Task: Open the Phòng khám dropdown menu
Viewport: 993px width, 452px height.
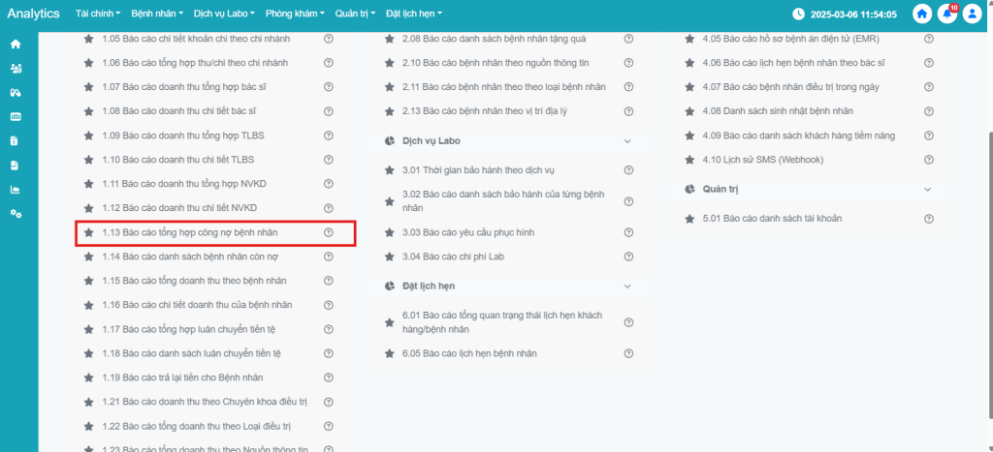Action: point(294,14)
